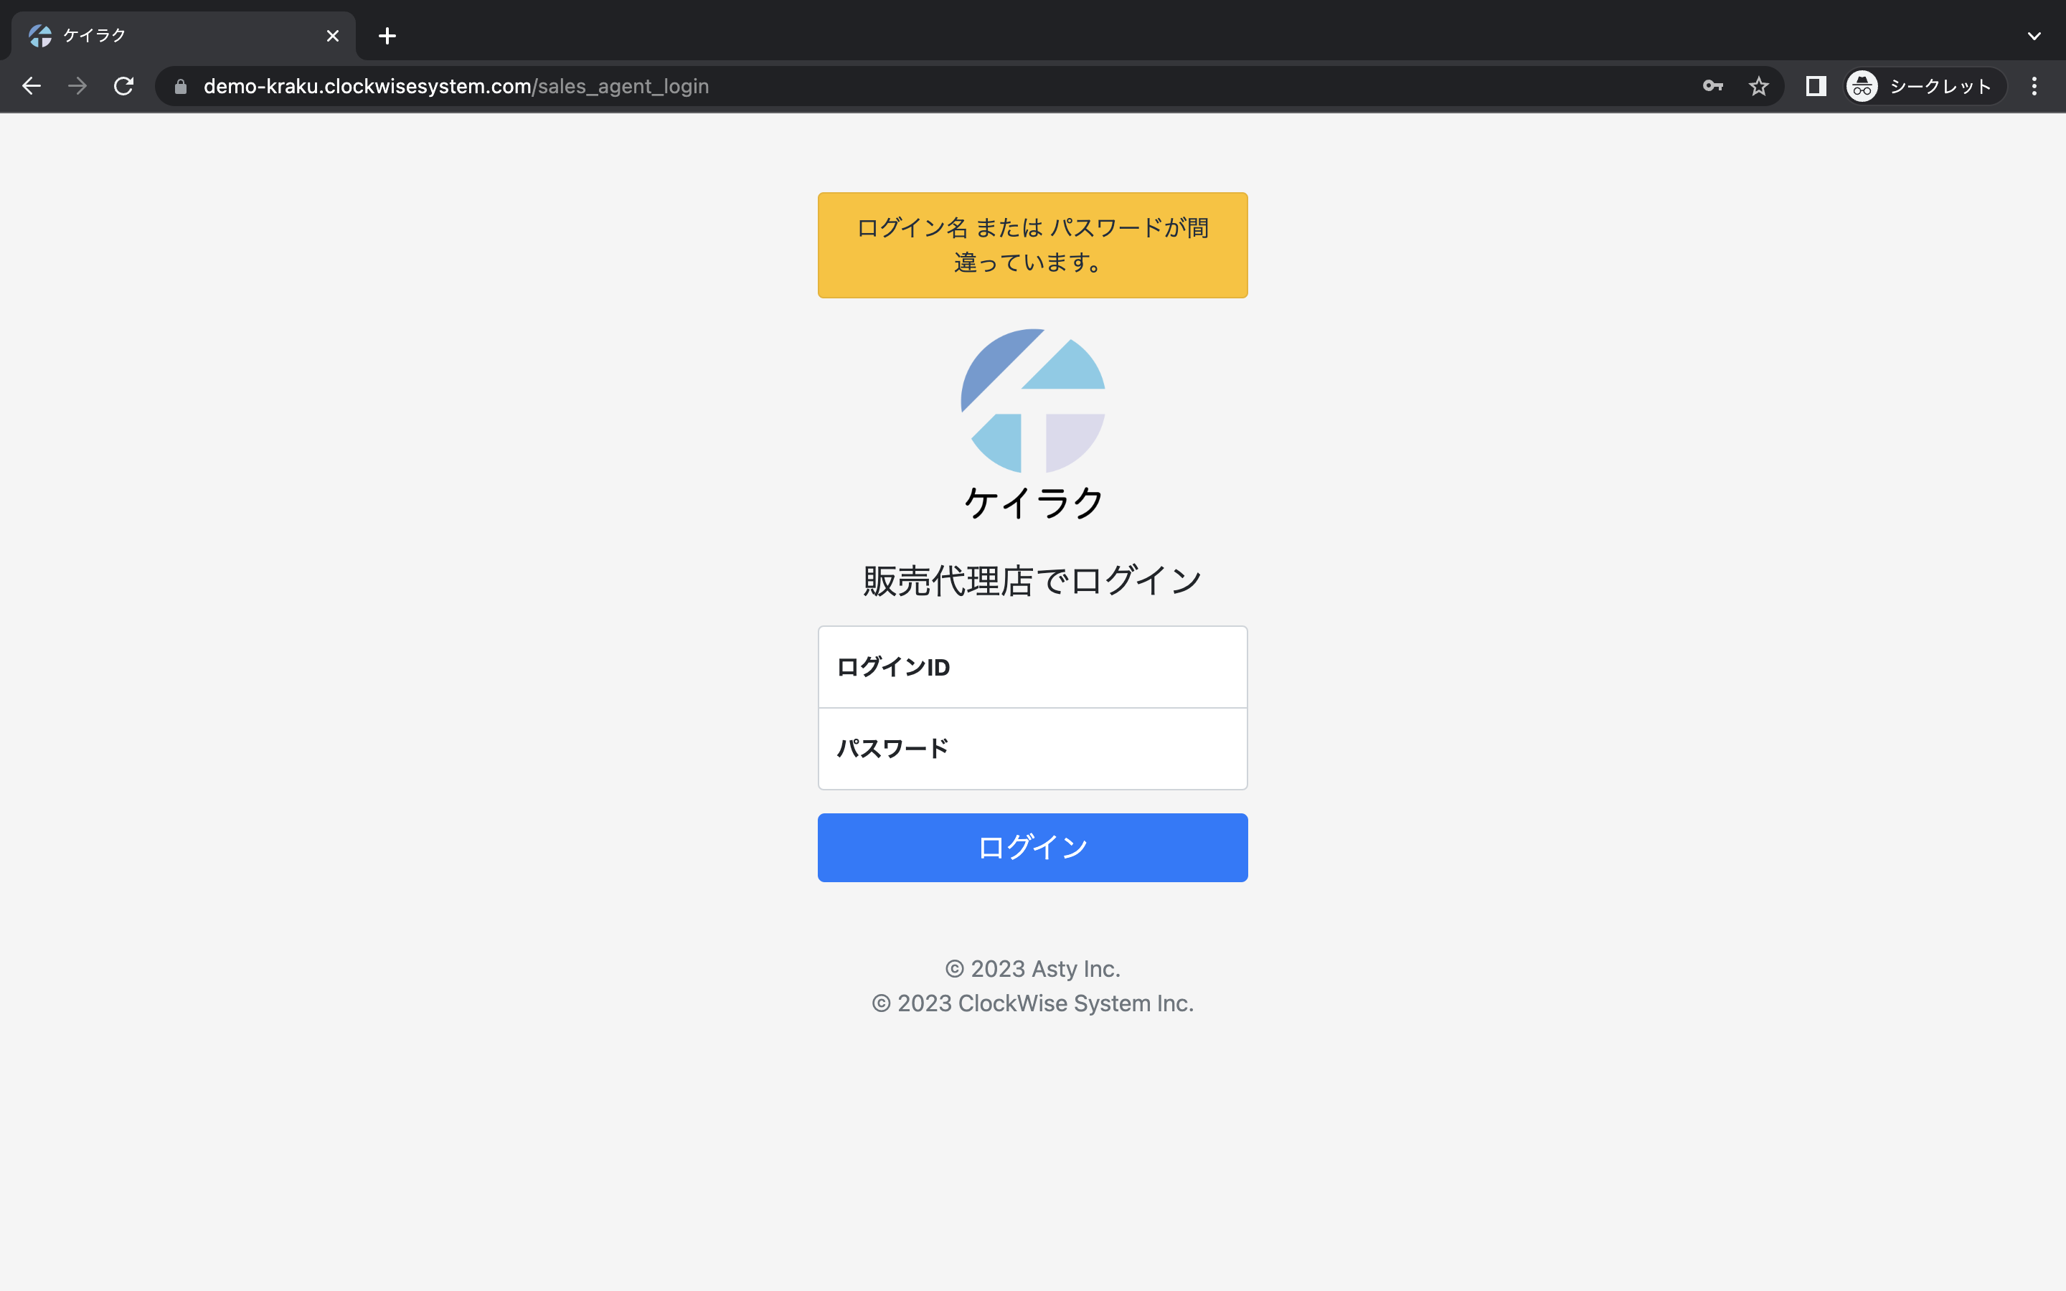This screenshot has height=1291, width=2066.
Task: Click the 販売代理店でログイン heading
Action: coord(1032,581)
